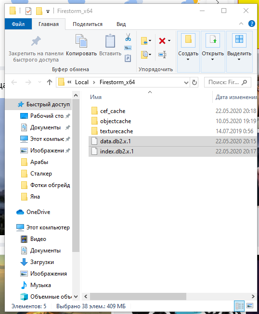The height and width of the screenshot is (314, 259).
Task: Collapse the ribbon with the chevron
Action: (x=241, y=24)
